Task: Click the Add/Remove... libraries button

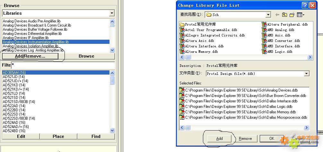Action: tap(30, 56)
